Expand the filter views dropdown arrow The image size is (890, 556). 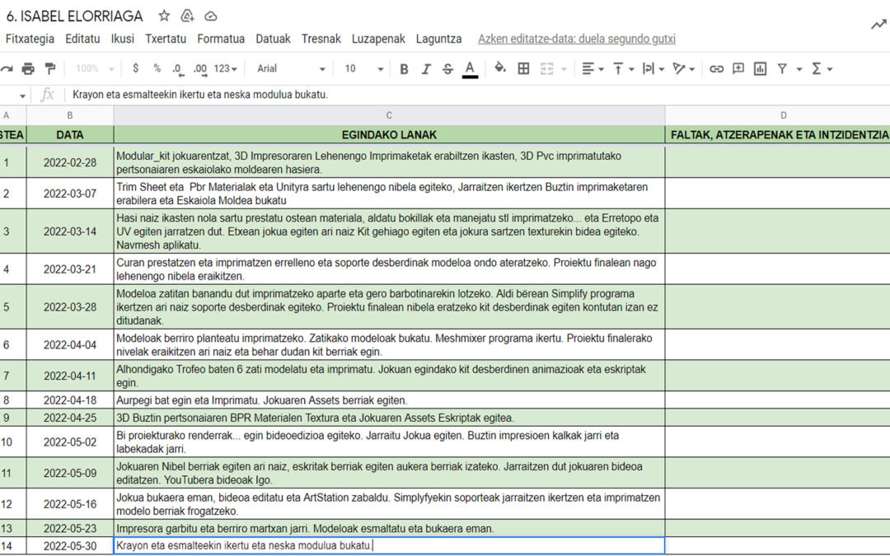(x=799, y=69)
